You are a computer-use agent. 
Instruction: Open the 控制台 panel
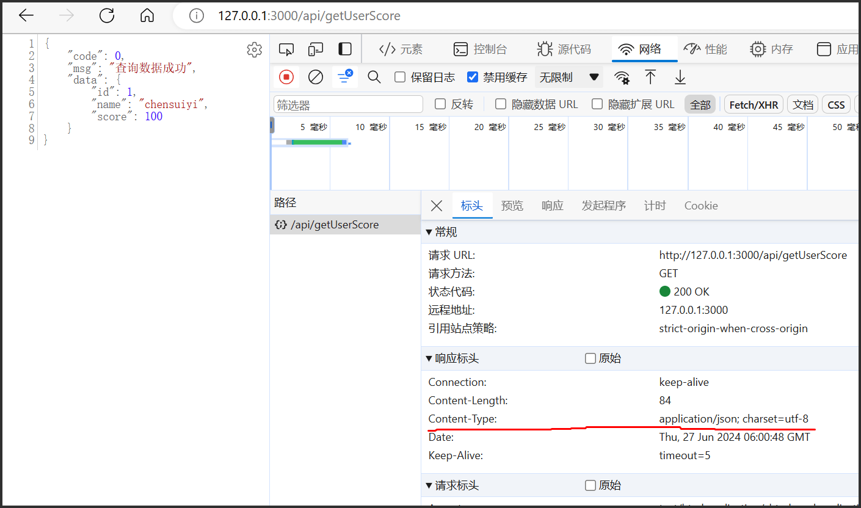pos(480,49)
